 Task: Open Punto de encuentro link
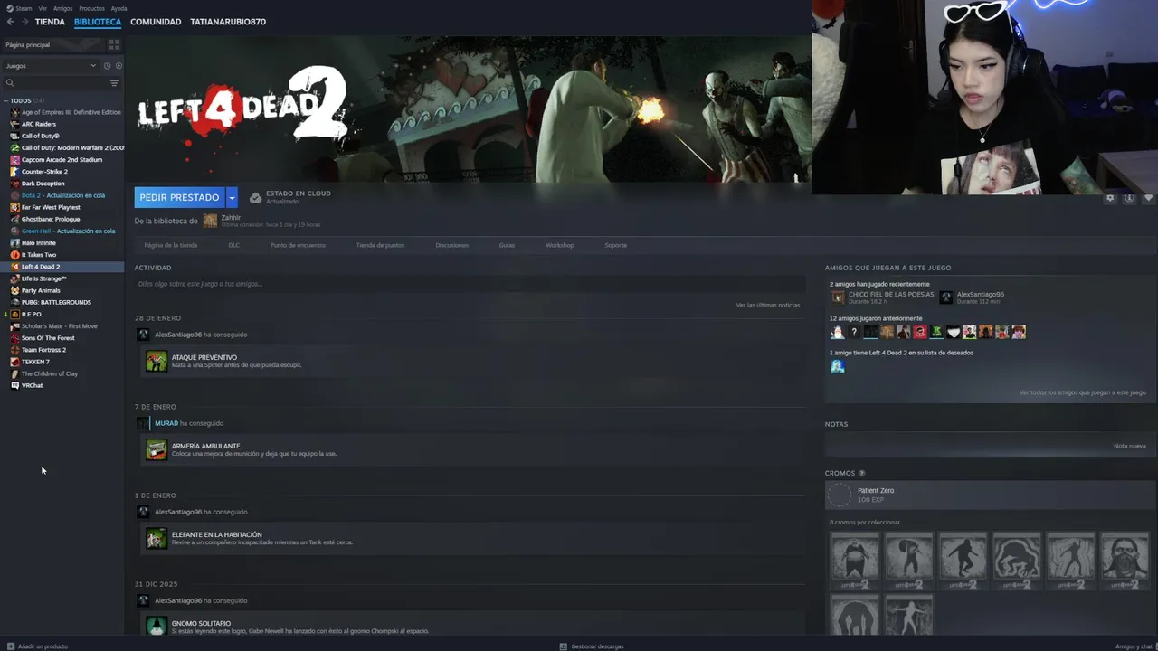pos(298,245)
